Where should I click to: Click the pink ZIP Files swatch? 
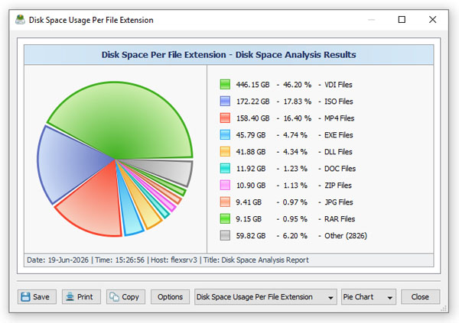pos(225,185)
